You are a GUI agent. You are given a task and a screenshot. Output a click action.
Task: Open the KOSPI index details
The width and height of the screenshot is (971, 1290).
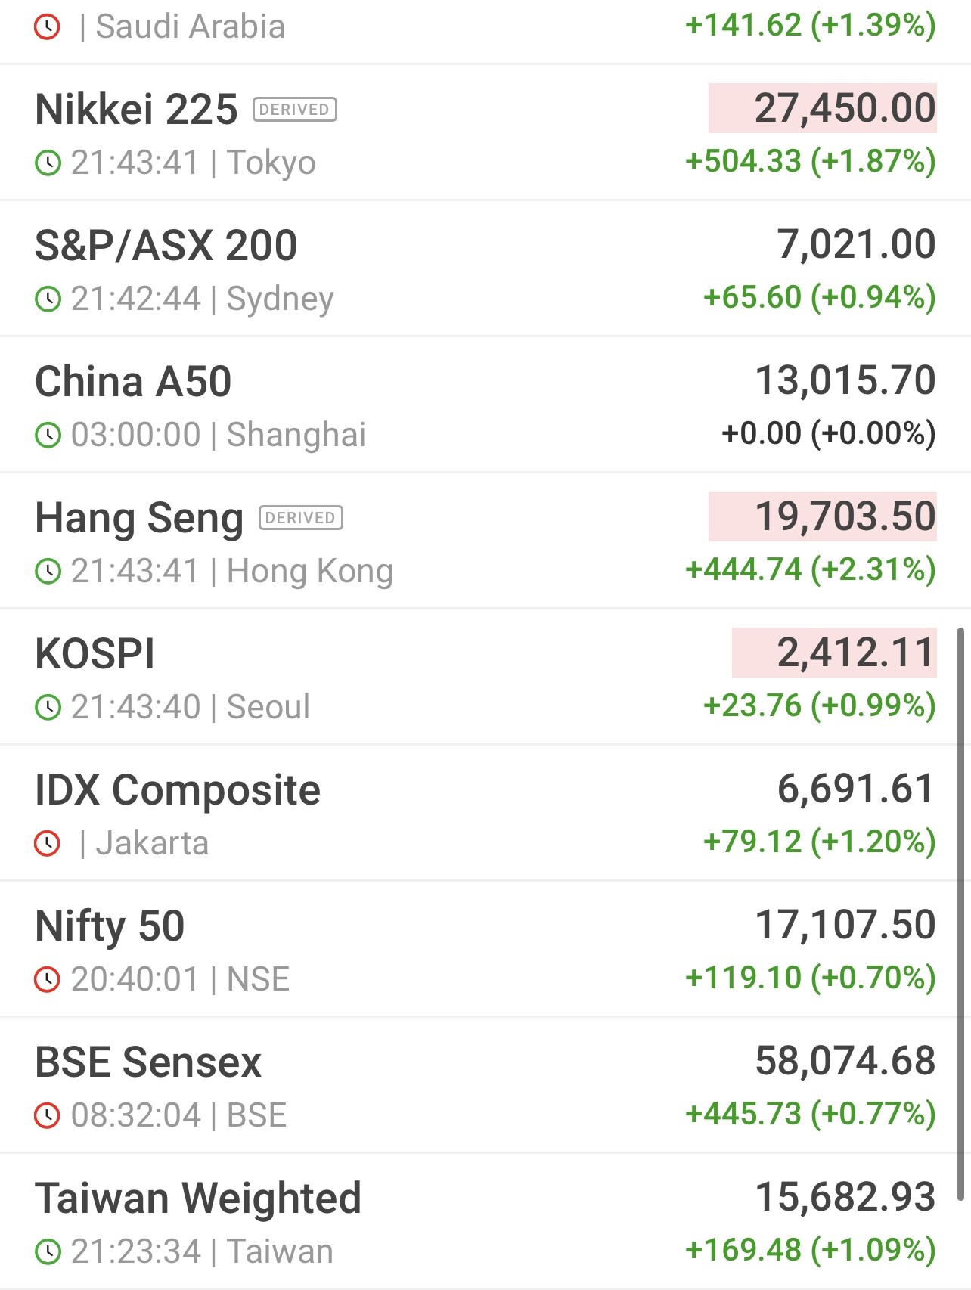coord(95,654)
